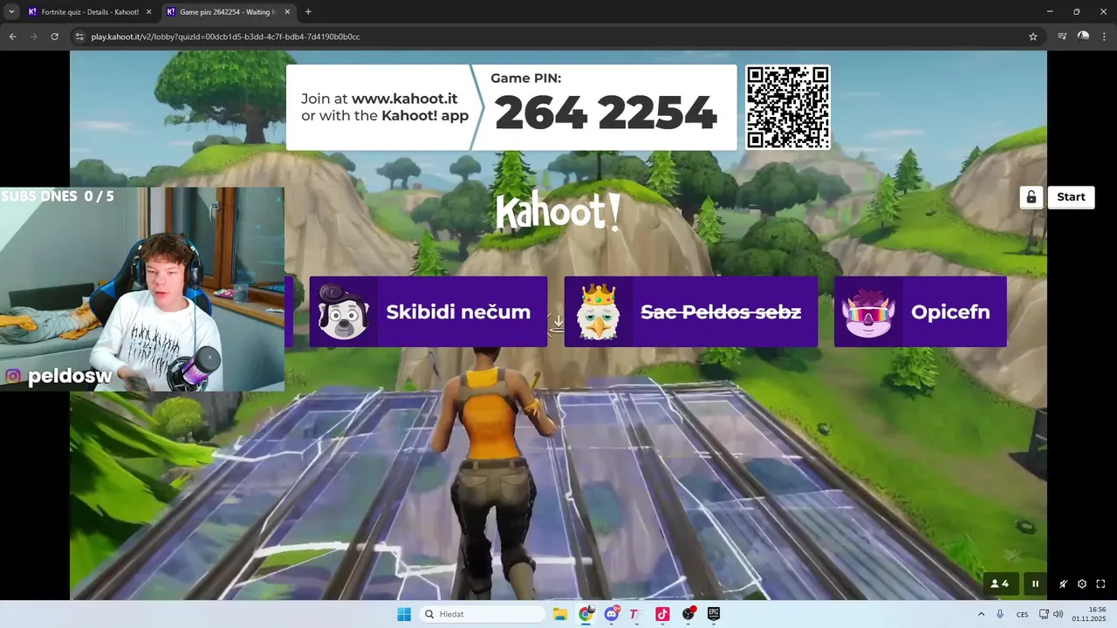
Task: Unmute the Kahoot lobby sound
Action: [1063, 584]
